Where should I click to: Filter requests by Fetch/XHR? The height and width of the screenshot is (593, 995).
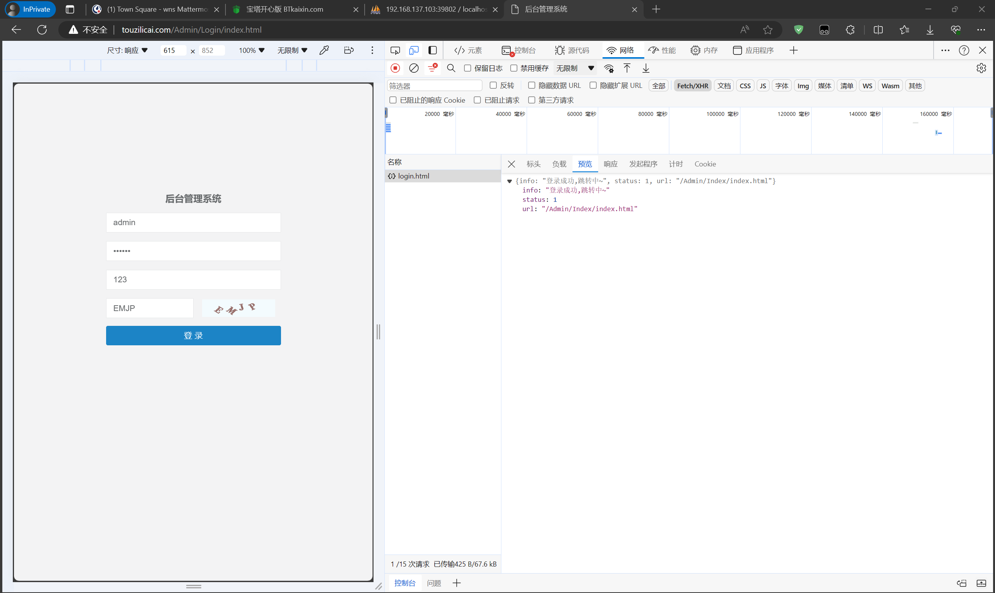[x=692, y=86]
